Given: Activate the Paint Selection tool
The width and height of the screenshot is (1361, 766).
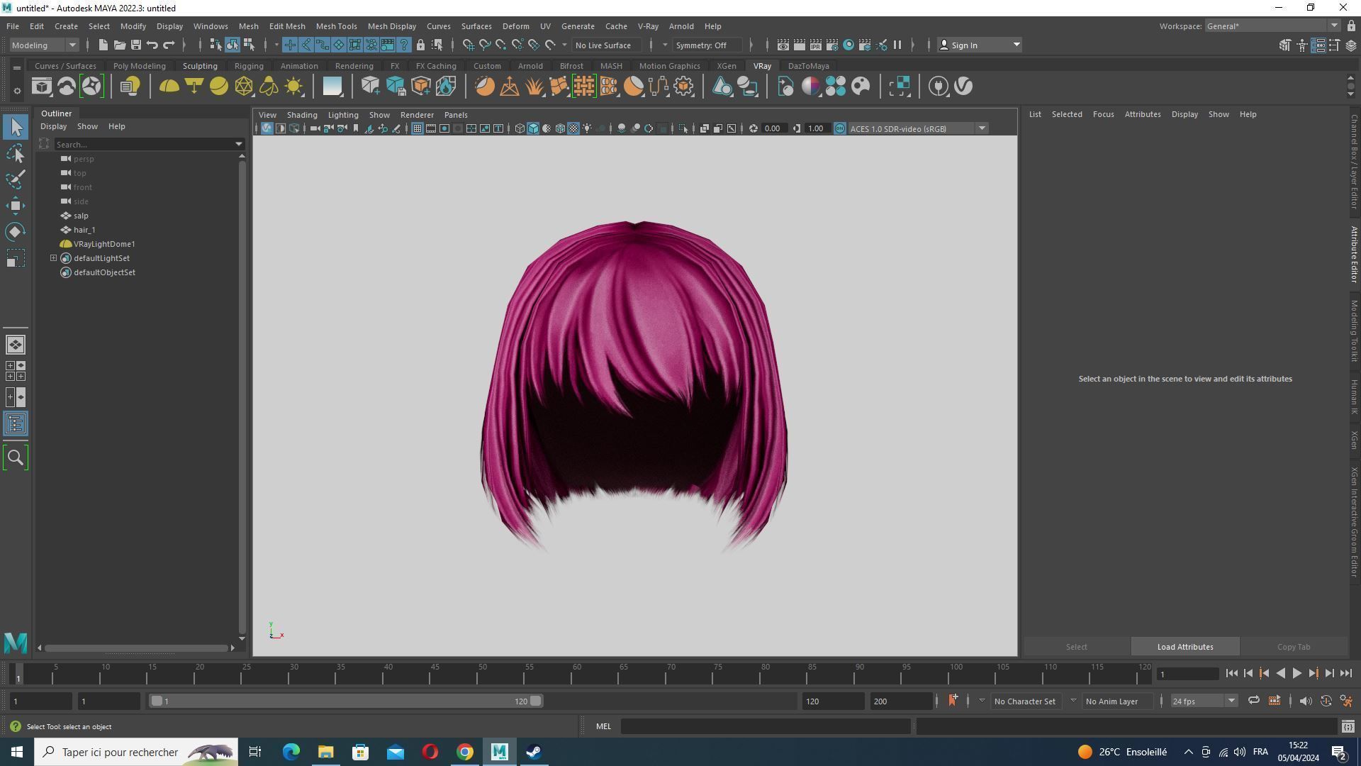Looking at the screenshot, I should [16, 179].
